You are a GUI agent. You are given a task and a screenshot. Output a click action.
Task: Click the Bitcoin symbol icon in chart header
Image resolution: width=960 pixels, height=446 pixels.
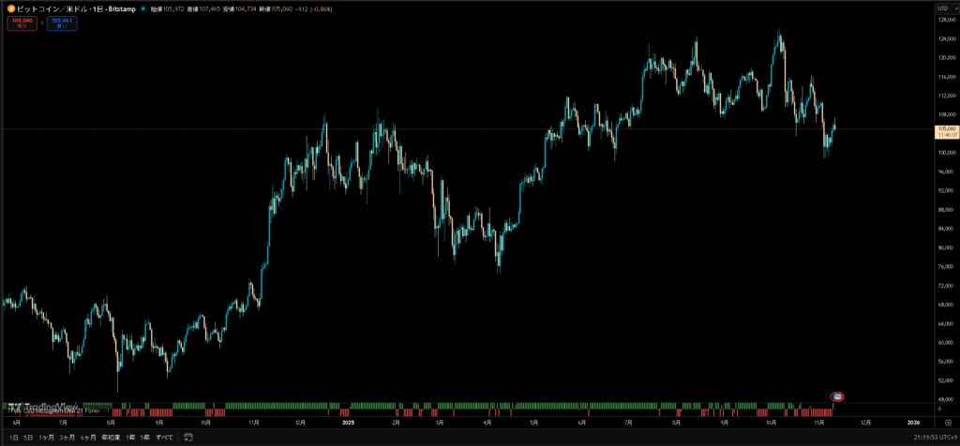click(10, 8)
